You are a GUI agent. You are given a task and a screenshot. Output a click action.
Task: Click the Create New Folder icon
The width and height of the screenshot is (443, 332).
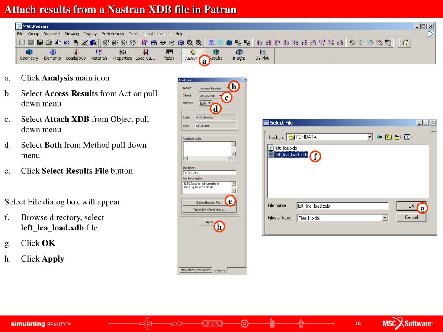tap(398, 137)
